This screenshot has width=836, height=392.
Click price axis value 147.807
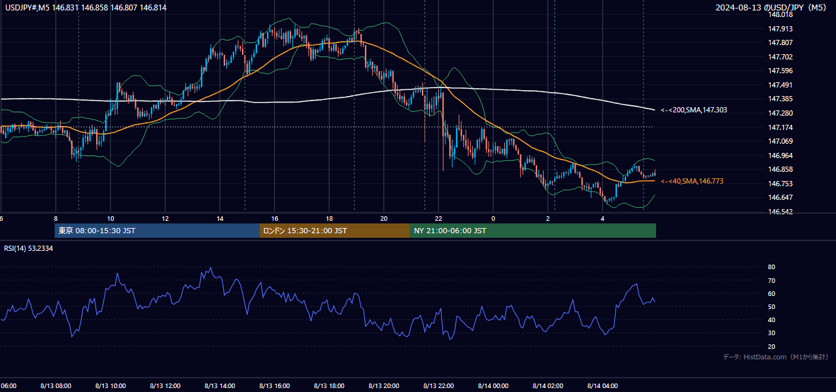(780, 42)
